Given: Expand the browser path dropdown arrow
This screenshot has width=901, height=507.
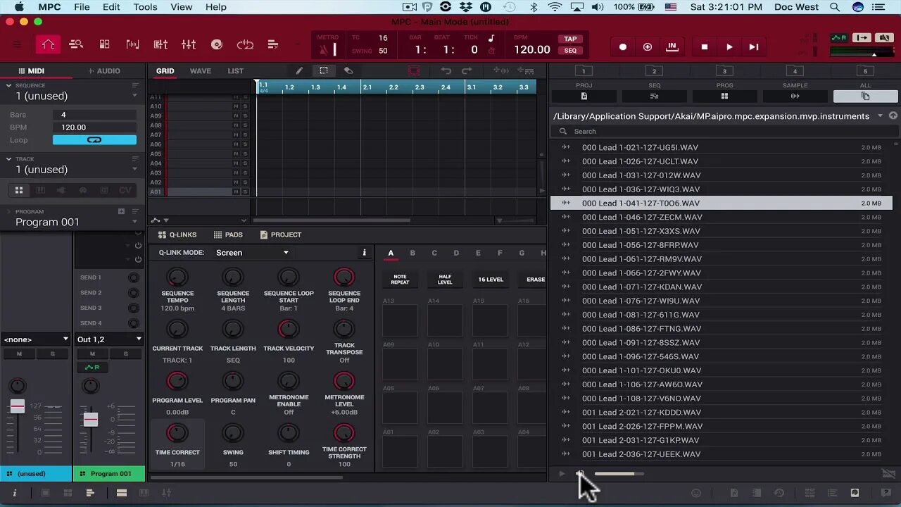Looking at the screenshot, I should 880,115.
